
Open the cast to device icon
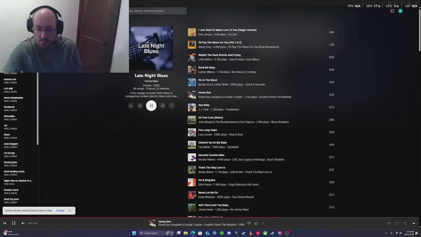(392, 11)
